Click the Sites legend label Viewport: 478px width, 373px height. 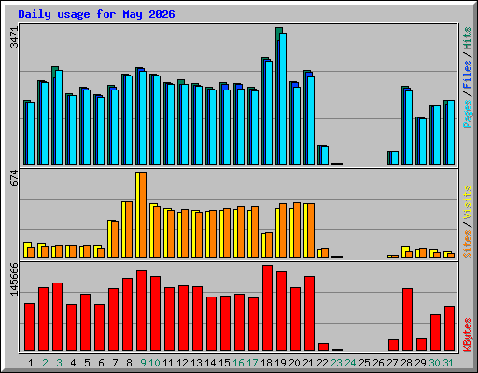coord(468,244)
